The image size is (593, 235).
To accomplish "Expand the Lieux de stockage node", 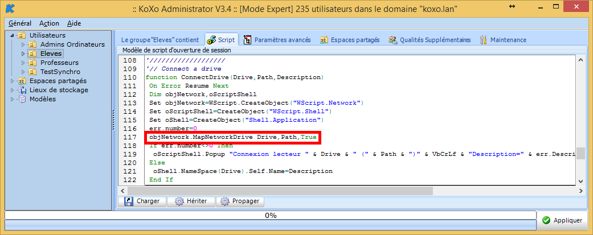I will coord(12,90).
